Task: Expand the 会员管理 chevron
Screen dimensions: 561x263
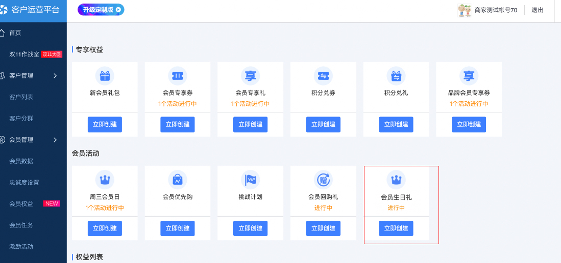Action: click(x=55, y=140)
